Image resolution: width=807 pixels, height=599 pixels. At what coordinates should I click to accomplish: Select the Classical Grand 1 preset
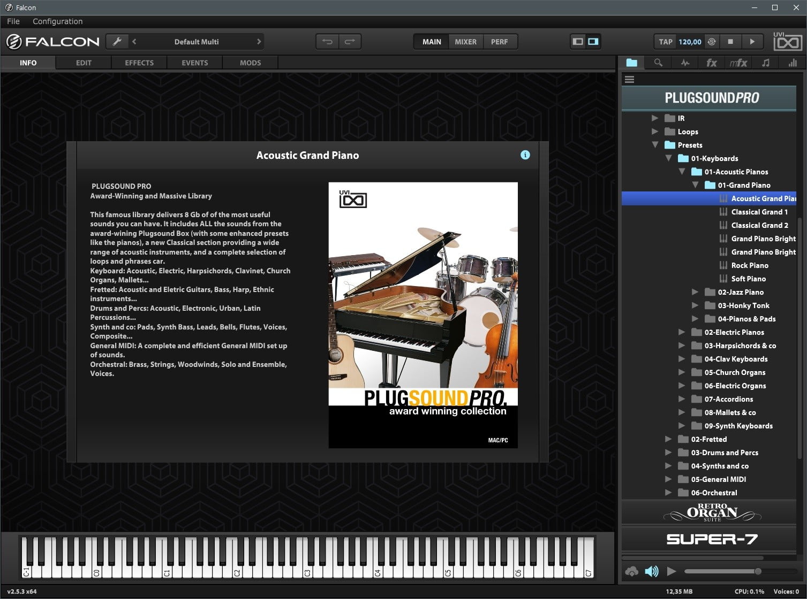tap(759, 212)
